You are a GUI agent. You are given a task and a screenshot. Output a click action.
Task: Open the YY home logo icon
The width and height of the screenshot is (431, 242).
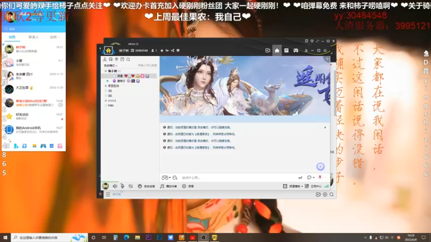(108, 51)
